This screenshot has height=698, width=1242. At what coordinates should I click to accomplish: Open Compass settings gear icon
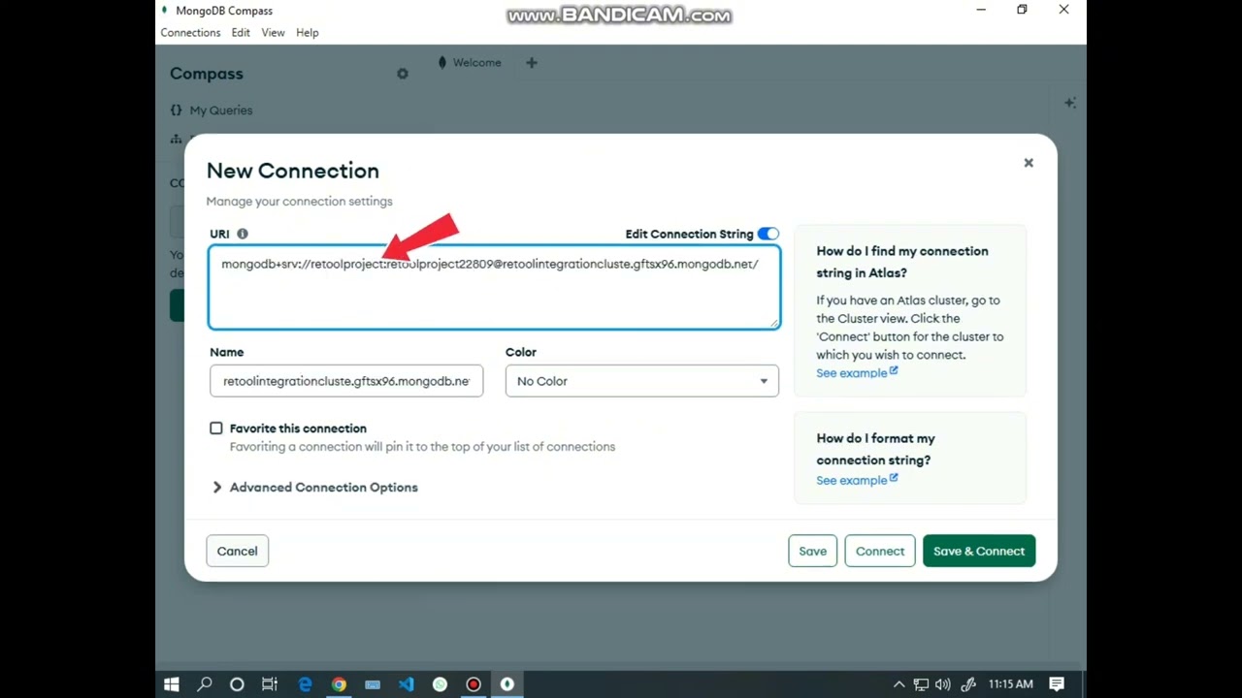click(x=403, y=74)
